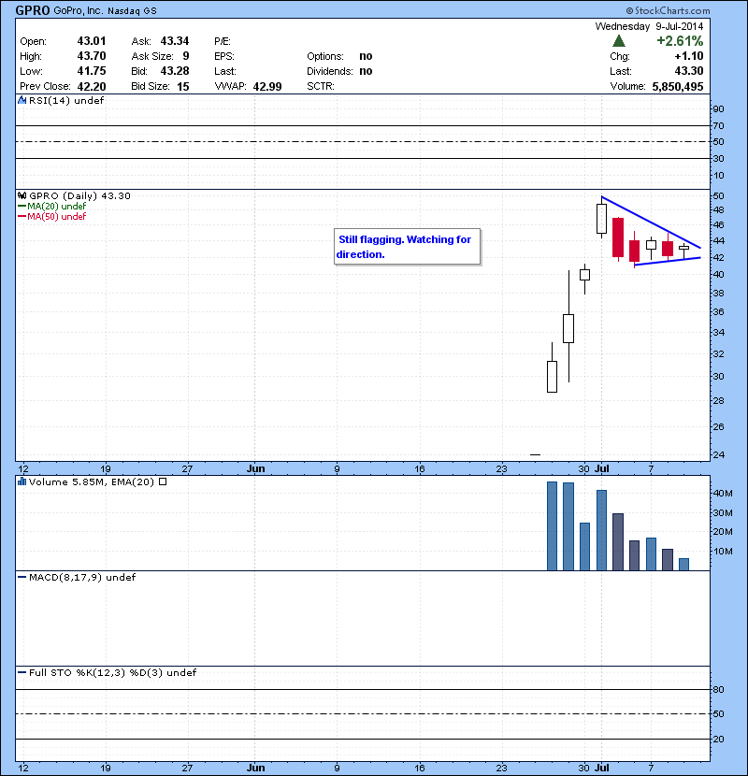The width and height of the screenshot is (748, 776).
Task: Click the Nasdaq GS exchange label
Action: coord(132,11)
